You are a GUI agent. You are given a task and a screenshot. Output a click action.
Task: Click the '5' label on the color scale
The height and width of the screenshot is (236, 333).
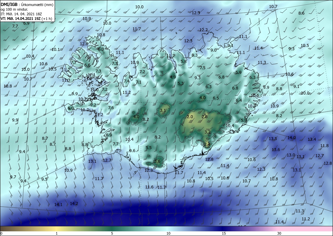(112, 233)
